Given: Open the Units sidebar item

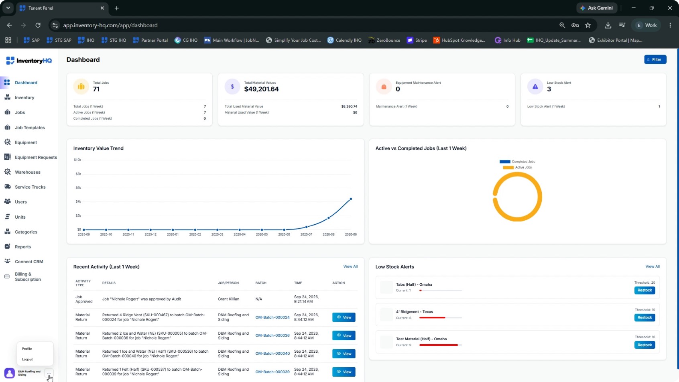Looking at the screenshot, I should [20, 217].
